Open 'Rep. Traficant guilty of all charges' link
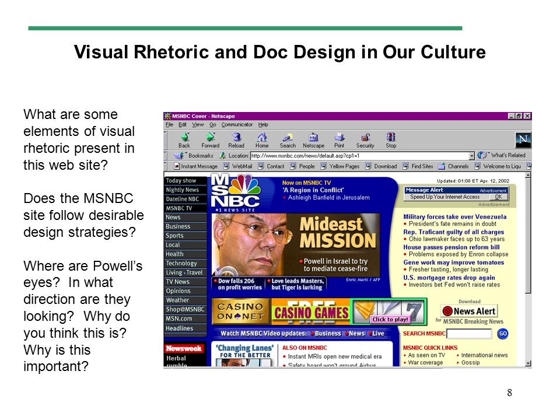The image size is (560, 420). coord(454,232)
